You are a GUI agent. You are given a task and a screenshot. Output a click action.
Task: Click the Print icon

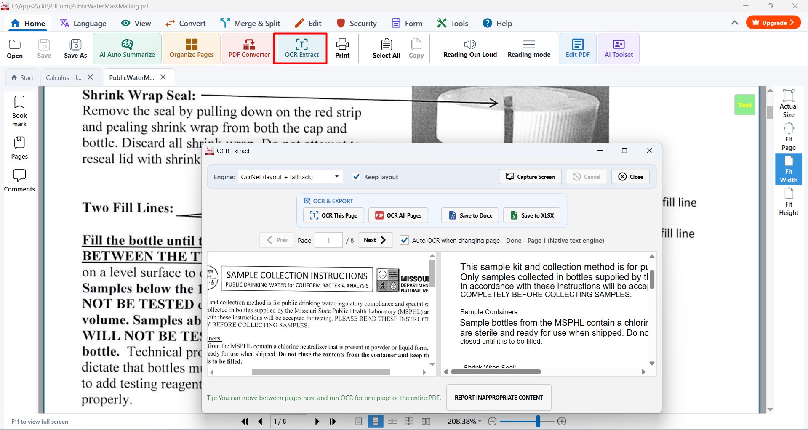coord(342,49)
